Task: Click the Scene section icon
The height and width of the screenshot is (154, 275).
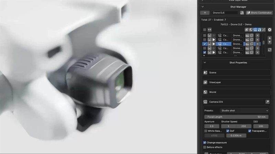Action: pyautogui.click(x=205, y=73)
